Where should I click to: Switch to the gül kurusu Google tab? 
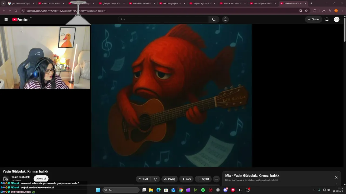[21, 4]
